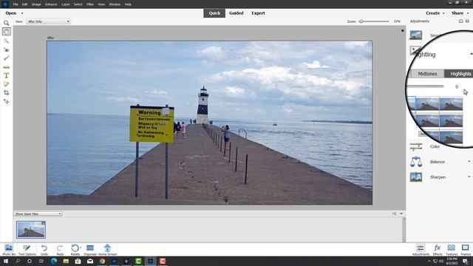Image resolution: width=473 pixels, height=266 pixels.
Task: Close the open photo document
Action: point(402,31)
